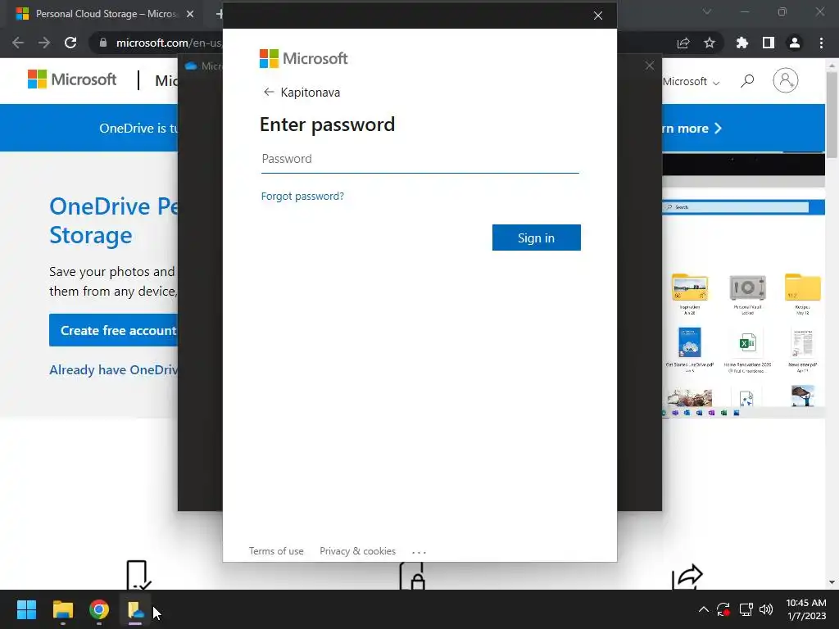
Task: Switch to Chrome in taskbar
Action: pos(99,609)
